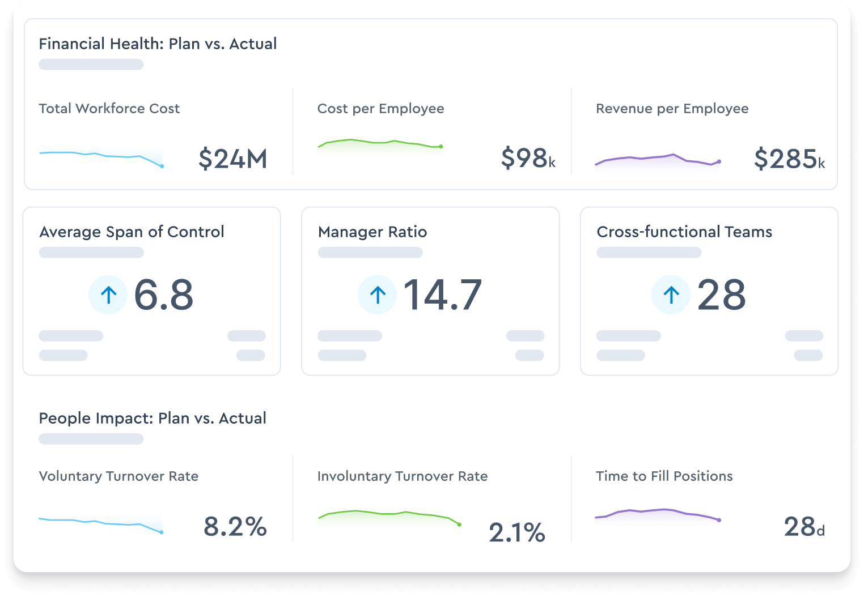The height and width of the screenshot is (597, 864).
Task: Click the 28 Cross-functional Teams count
Action: click(721, 295)
